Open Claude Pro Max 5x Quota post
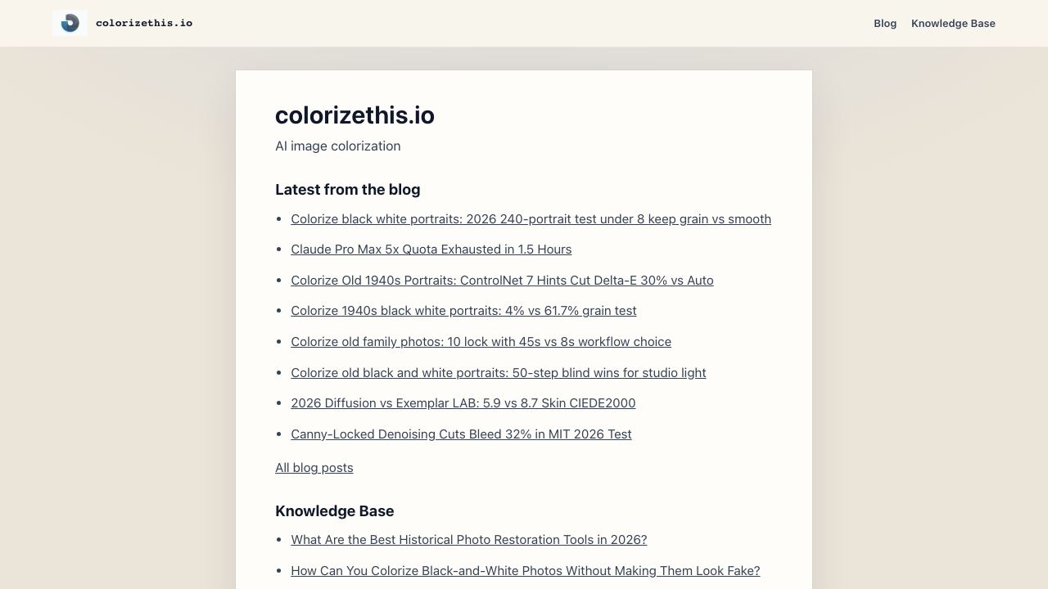1048x589 pixels. (x=431, y=250)
